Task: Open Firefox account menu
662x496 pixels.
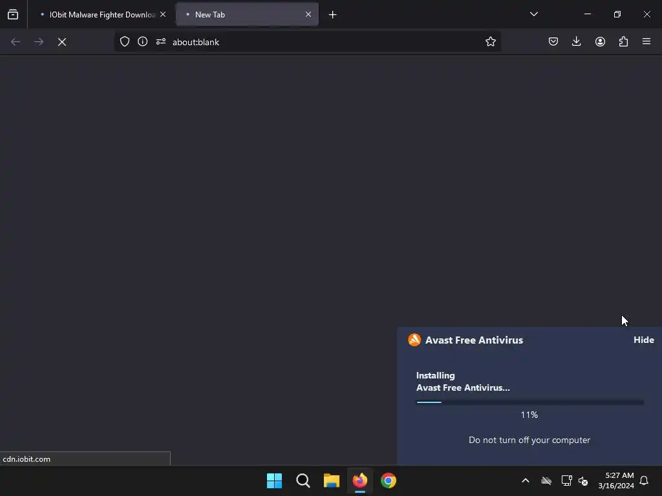Action: pos(600,41)
